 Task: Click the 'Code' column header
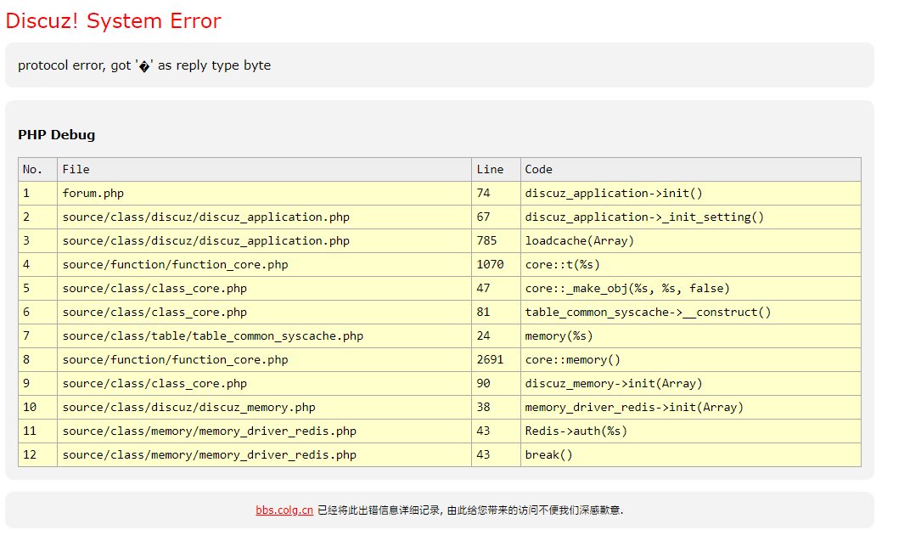pos(691,170)
